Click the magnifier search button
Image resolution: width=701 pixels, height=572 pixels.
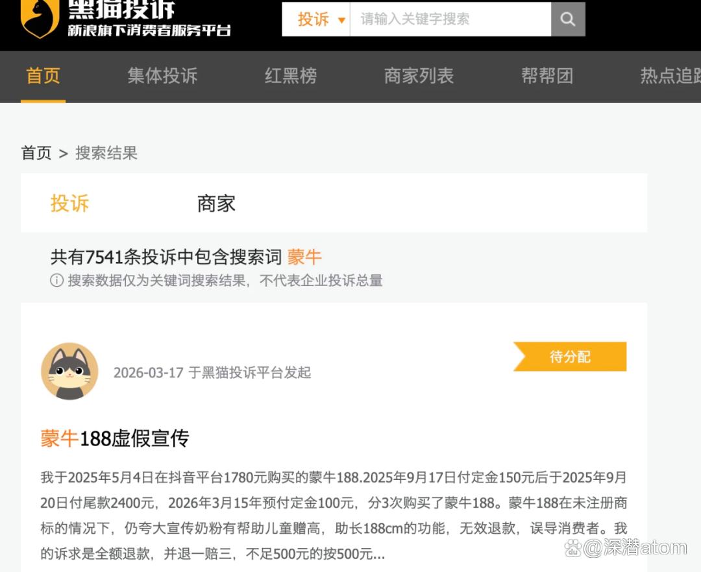click(568, 19)
